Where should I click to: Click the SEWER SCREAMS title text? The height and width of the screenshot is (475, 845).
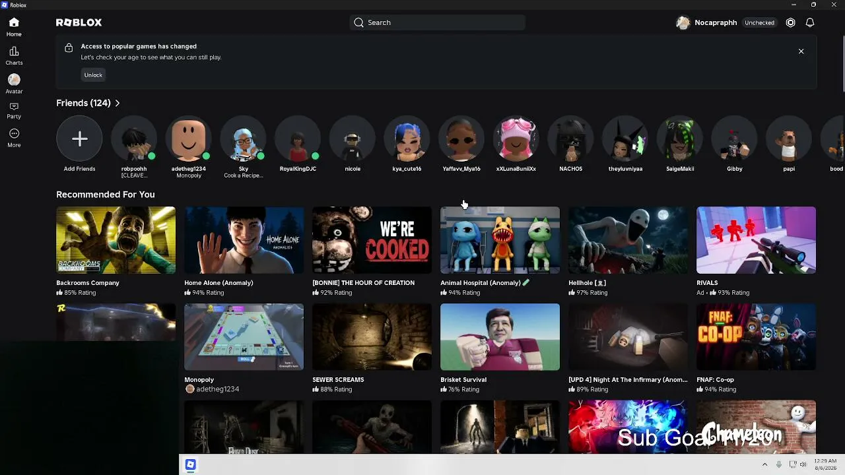pyautogui.click(x=338, y=380)
